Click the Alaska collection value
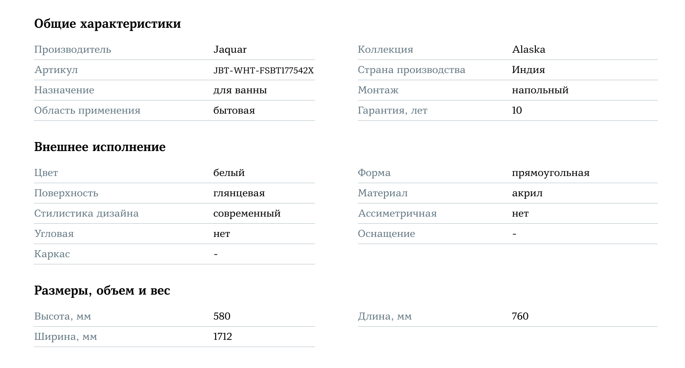The width and height of the screenshot is (685, 368). [528, 50]
